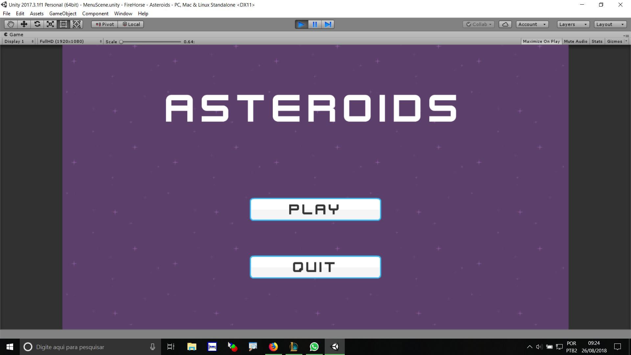Open the File menu
This screenshot has height=355, width=631.
[7, 13]
